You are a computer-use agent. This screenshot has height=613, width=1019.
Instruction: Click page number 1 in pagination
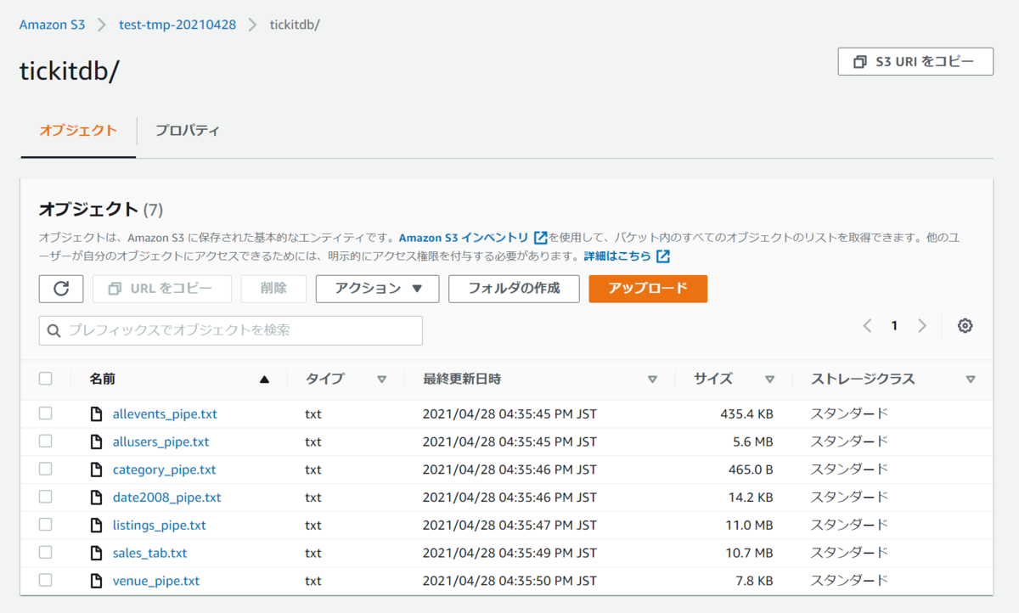[x=894, y=326]
